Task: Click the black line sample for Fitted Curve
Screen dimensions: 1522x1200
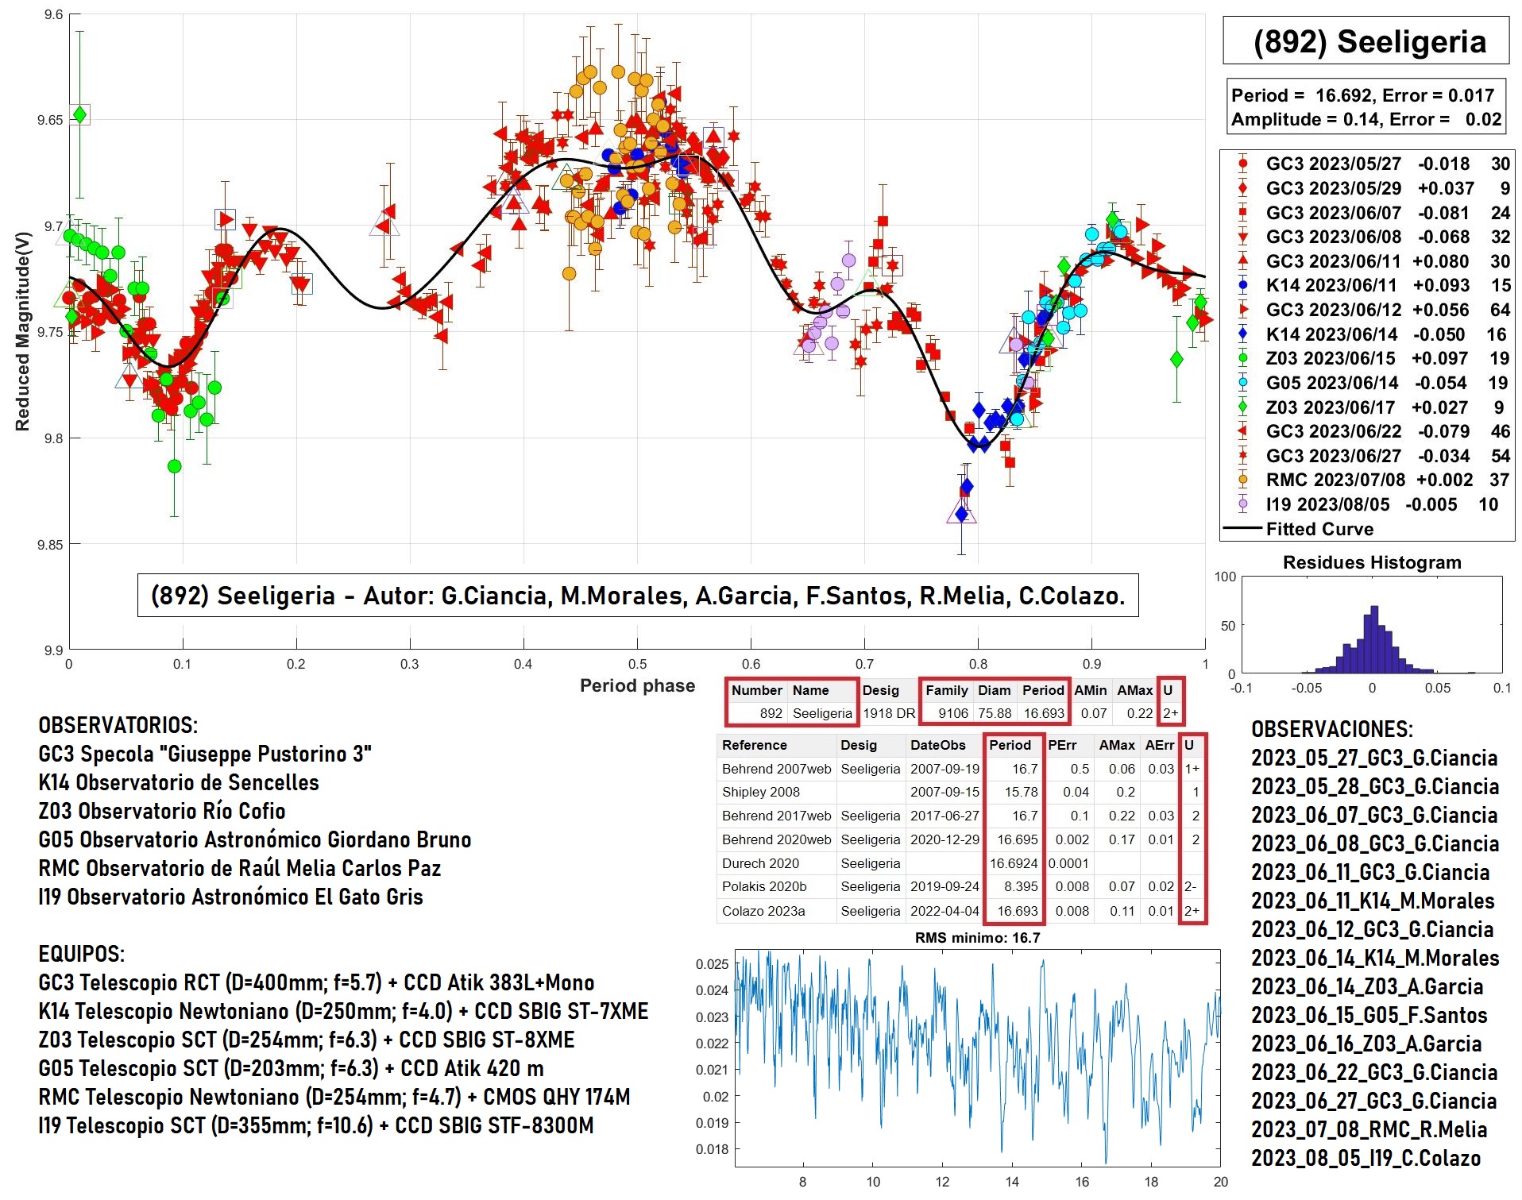Action: pos(1242,529)
